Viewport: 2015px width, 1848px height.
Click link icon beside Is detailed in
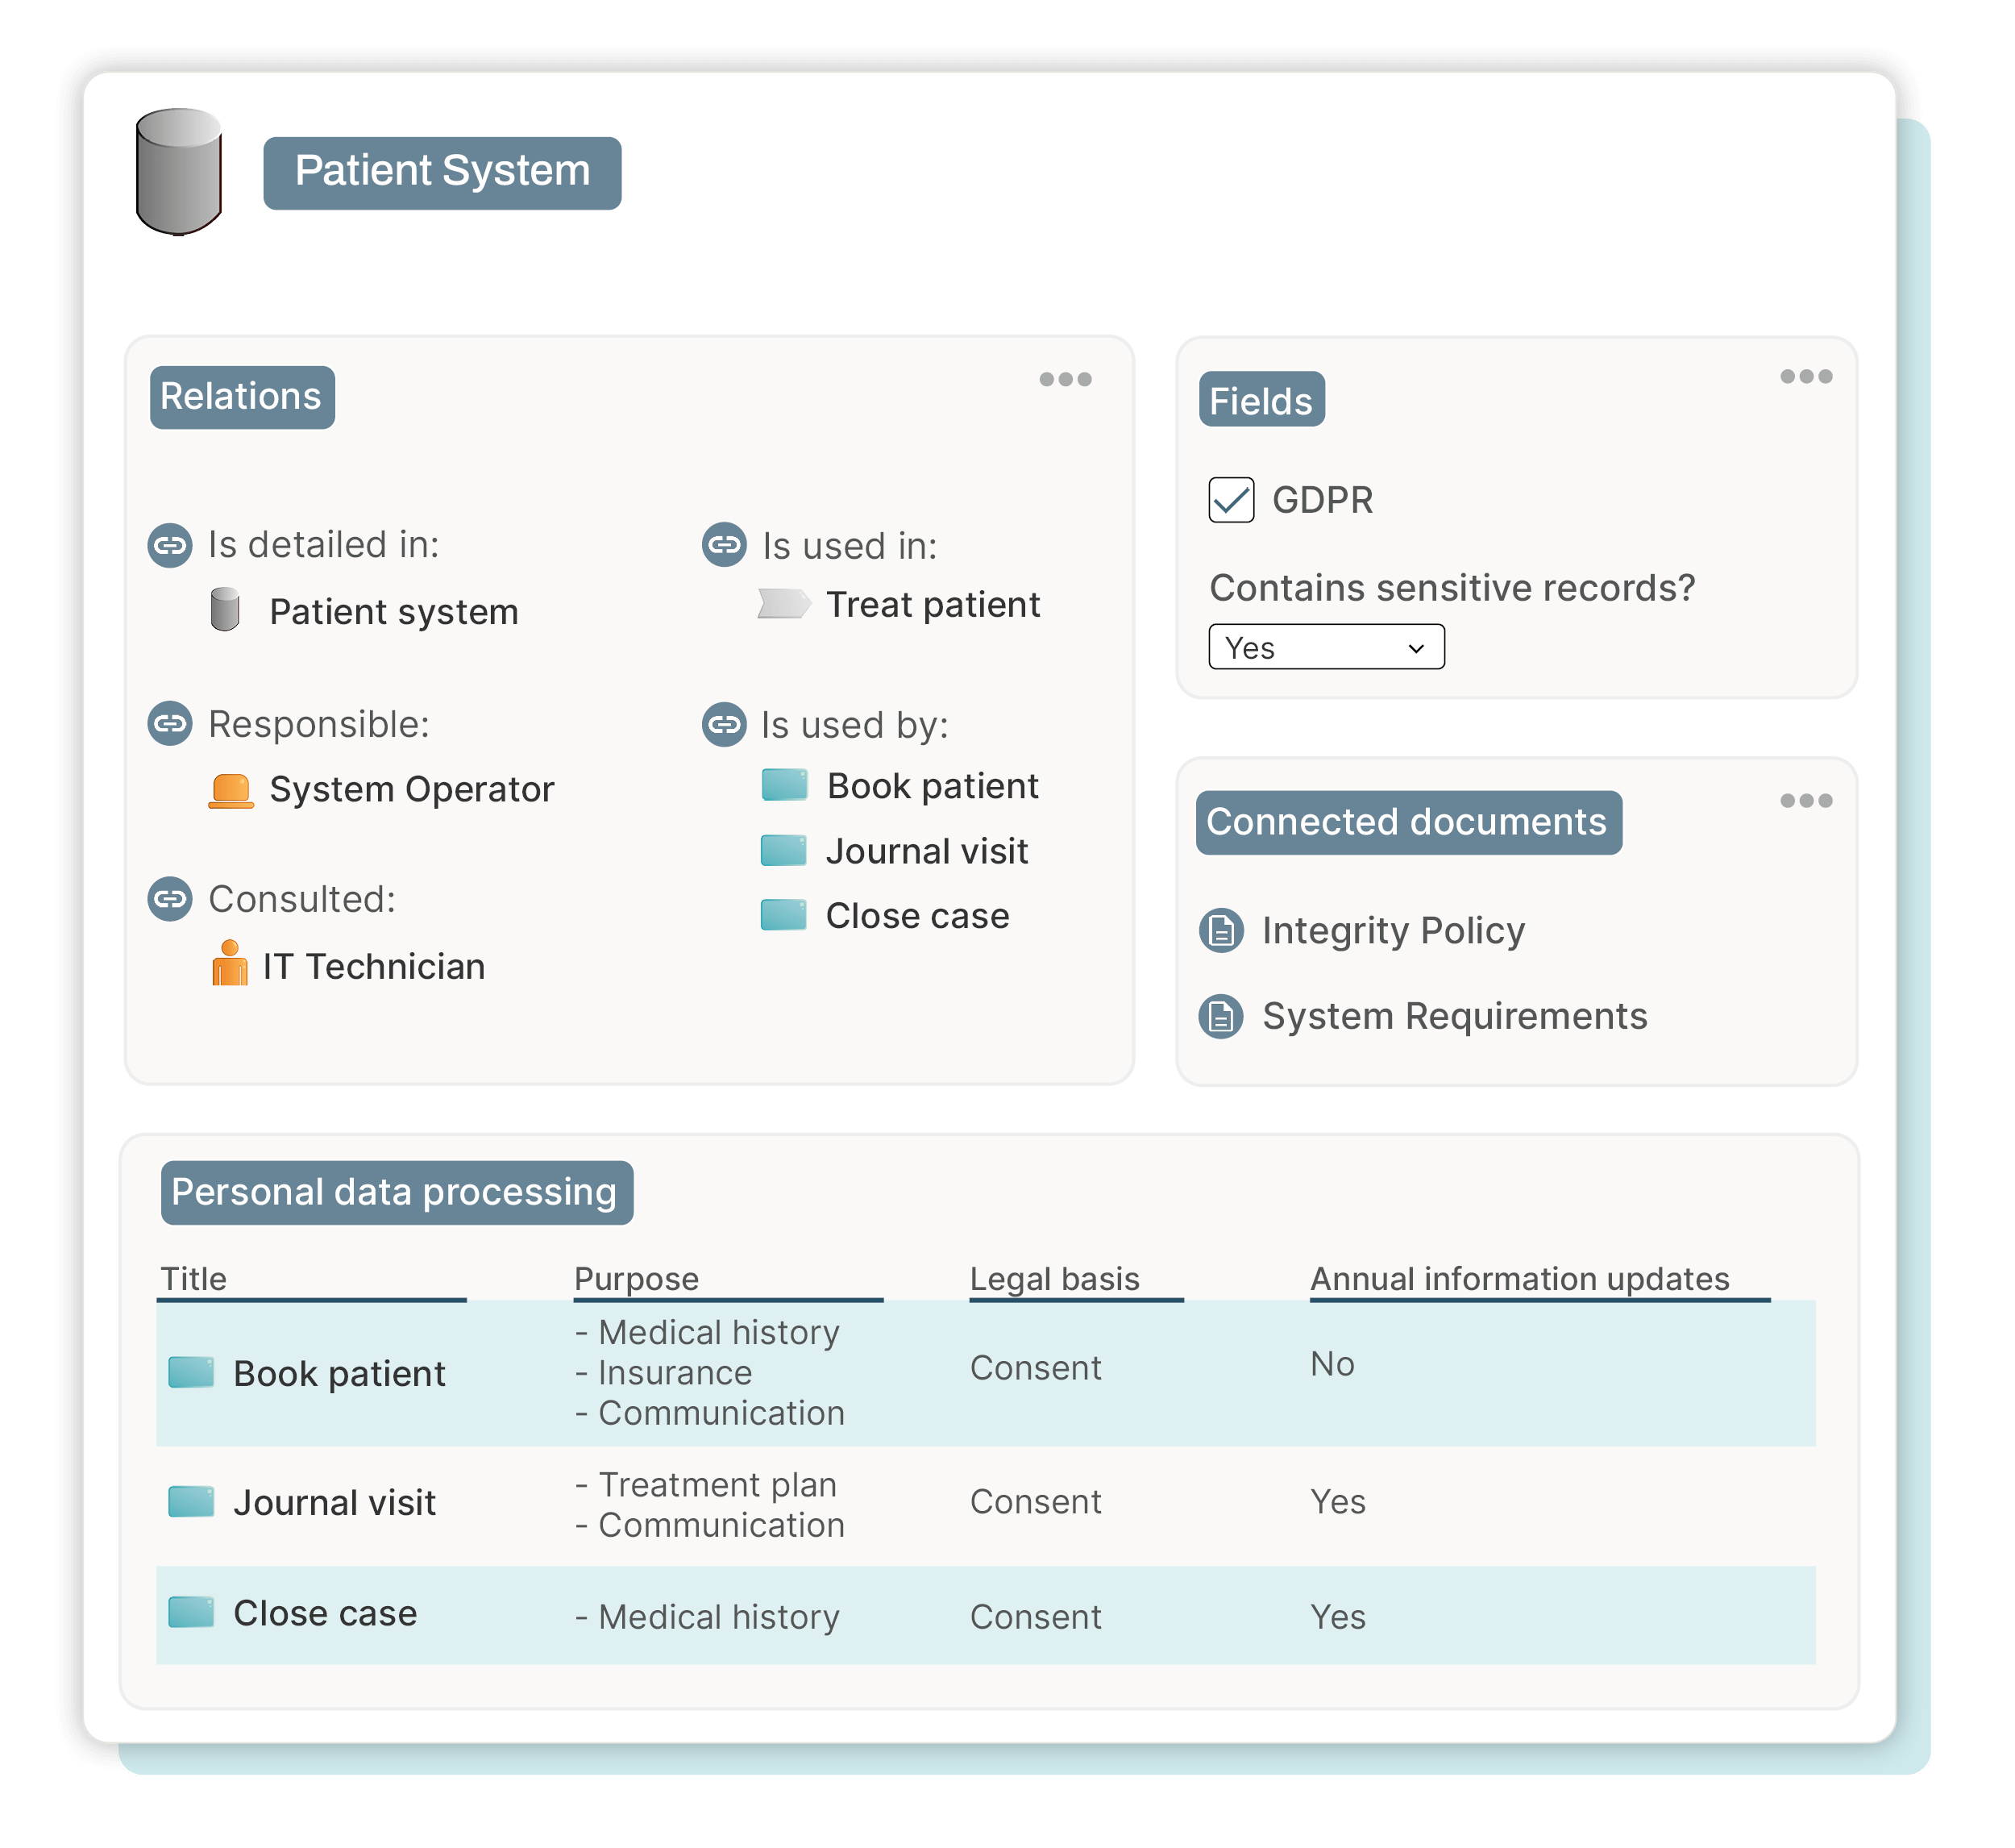[x=170, y=546]
